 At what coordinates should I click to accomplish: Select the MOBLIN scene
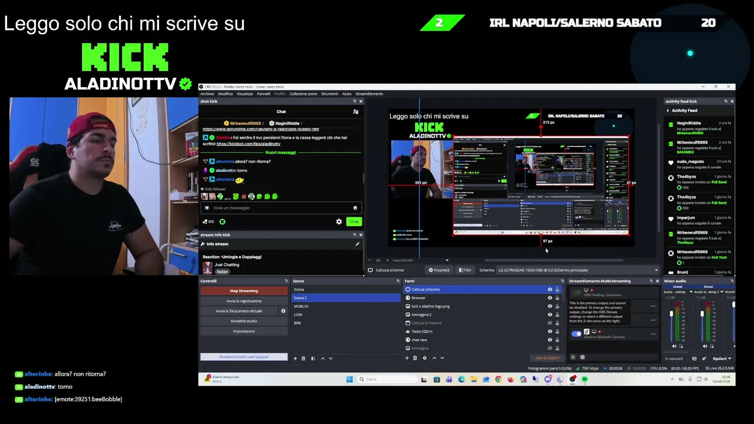(x=346, y=306)
